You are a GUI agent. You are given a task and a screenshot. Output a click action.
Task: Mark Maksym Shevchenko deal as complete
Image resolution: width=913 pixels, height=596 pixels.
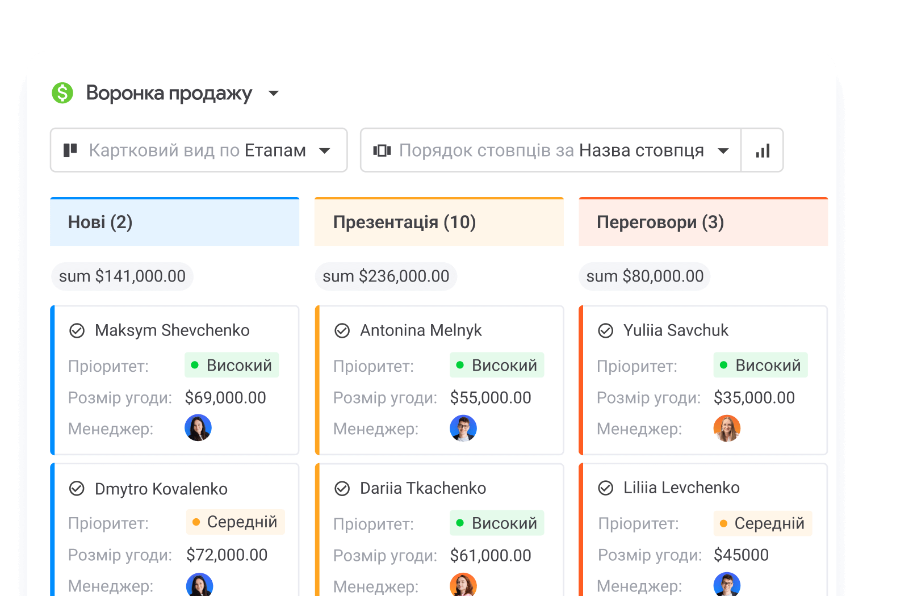pyautogui.click(x=77, y=330)
